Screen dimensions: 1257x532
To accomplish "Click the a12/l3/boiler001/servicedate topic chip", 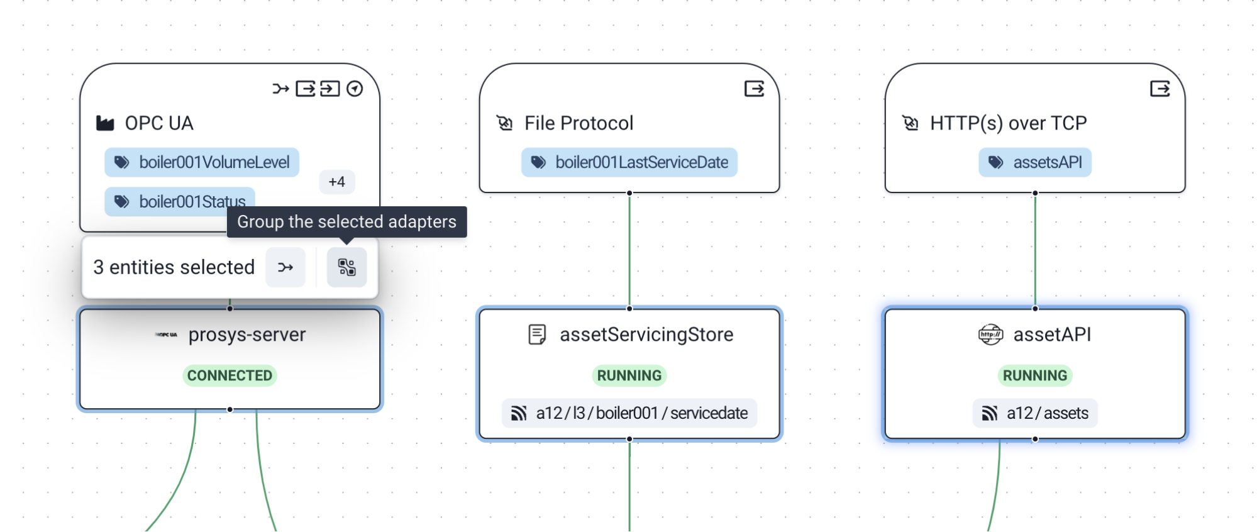I will tap(629, 413).
